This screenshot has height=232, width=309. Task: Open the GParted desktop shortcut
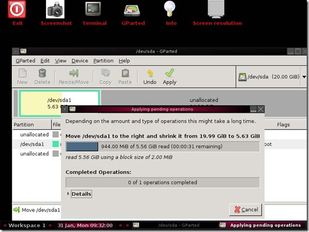(132, 10)
